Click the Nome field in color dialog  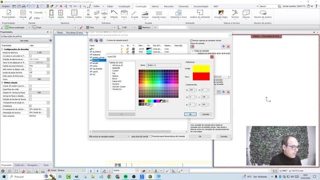(163, 65)
